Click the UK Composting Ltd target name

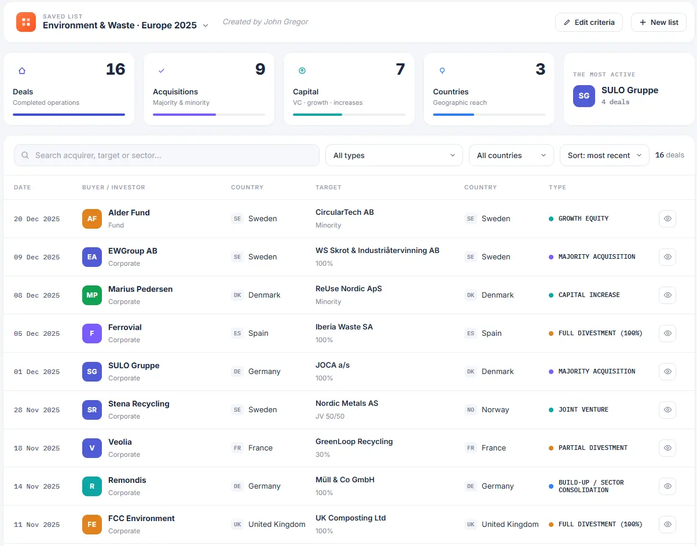coord(351,518)
